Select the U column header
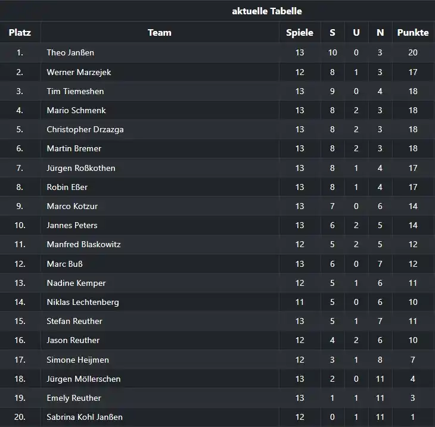This screenshot has height=427, width=435. click(356, 32)
